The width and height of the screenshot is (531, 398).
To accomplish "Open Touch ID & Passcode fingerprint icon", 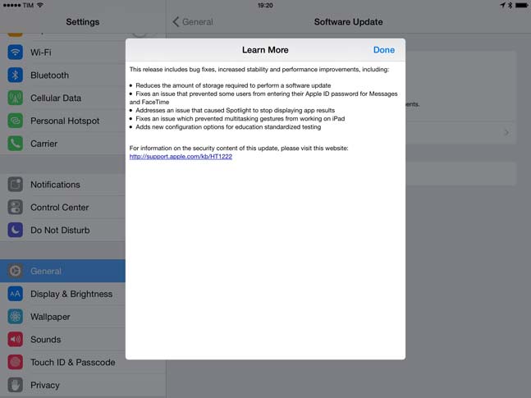I will 15,362.
